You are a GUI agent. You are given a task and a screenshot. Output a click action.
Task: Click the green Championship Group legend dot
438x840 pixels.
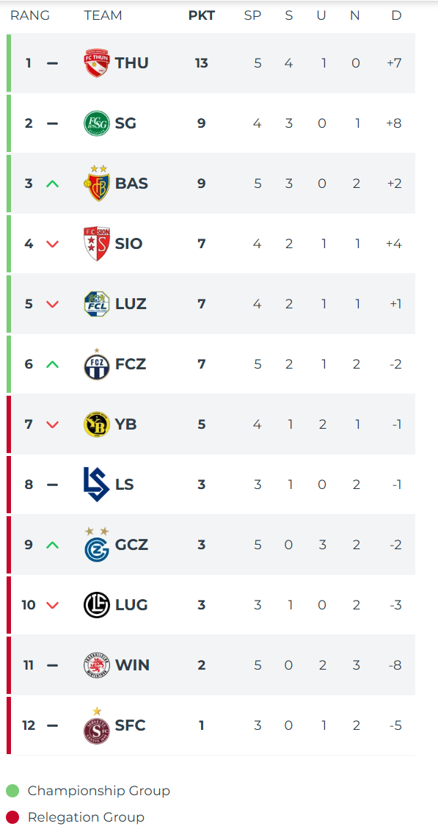coord(12,791)
